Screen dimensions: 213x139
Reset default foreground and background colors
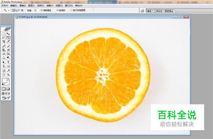pyautogui.click(x=3, y=85)
